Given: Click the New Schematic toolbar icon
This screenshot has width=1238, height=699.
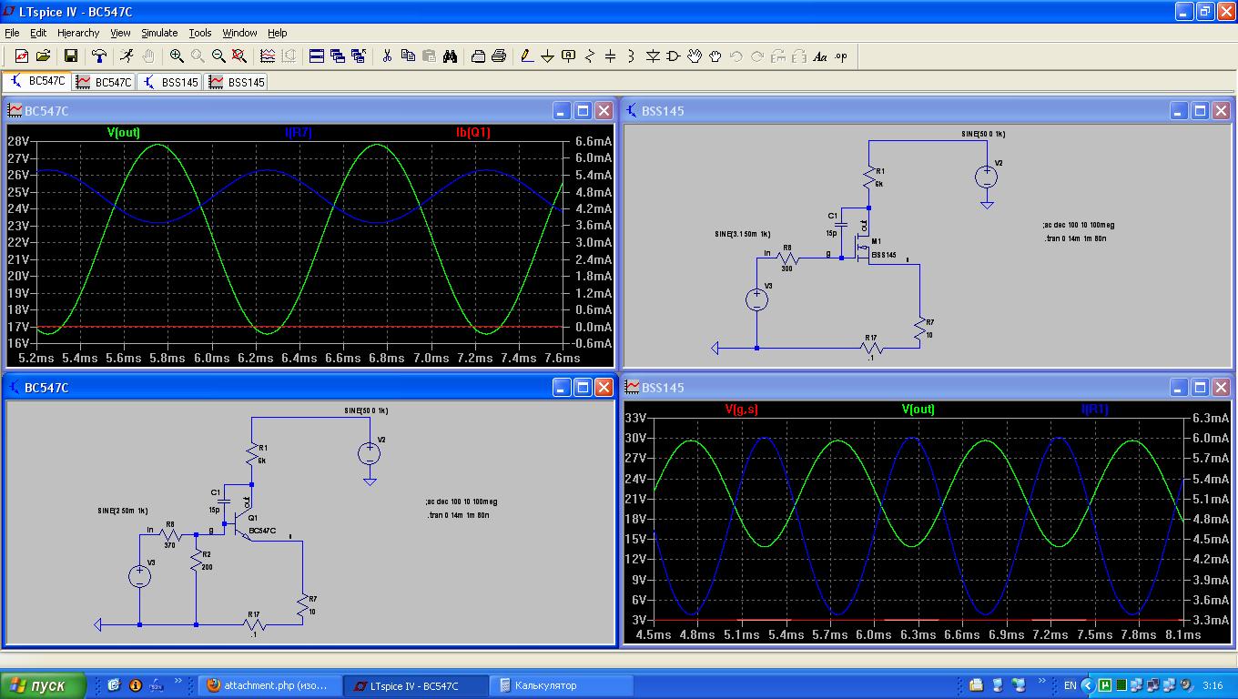Looking at the screenshot, I should 22,56.
